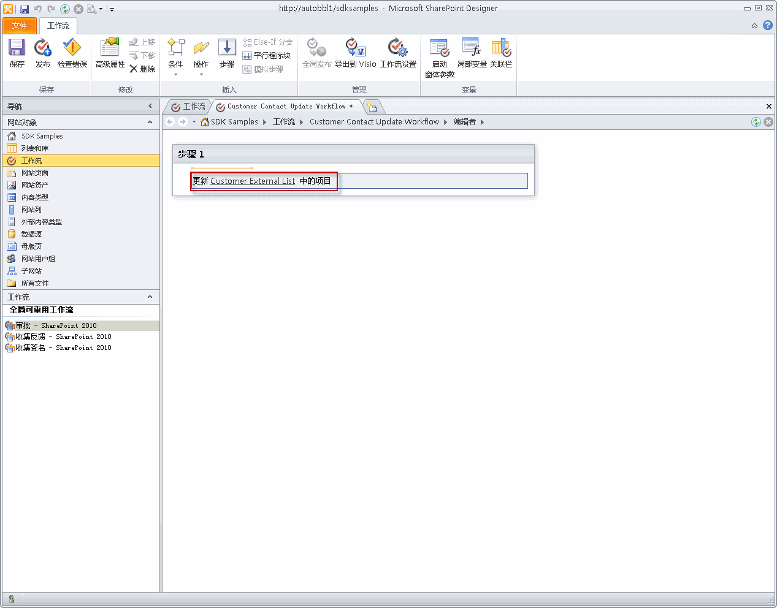Viewport: 777px width, 608px height.
Task: Open the 操作 (Action) dropdown
Action: tap(201, 57)
